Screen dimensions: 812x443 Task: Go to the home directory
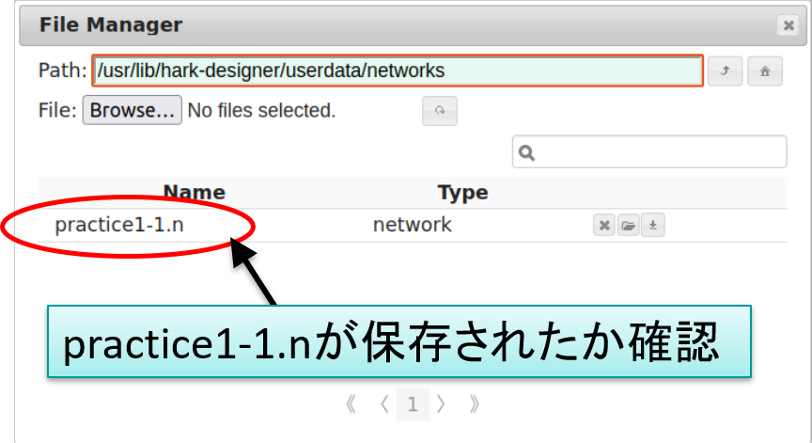pos(765,71)
